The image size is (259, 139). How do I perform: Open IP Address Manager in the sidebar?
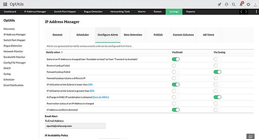[14, 34]
